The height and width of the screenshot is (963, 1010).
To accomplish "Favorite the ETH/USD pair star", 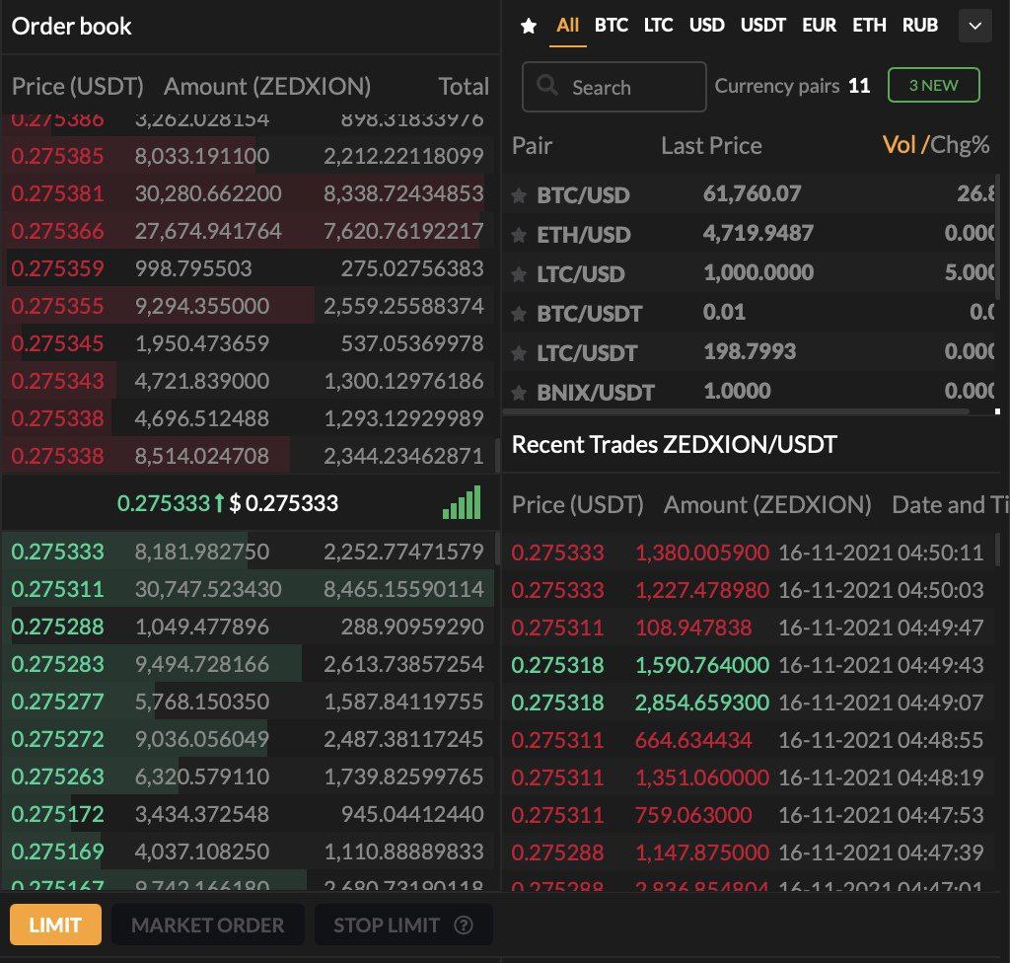I will coord(519,235).
